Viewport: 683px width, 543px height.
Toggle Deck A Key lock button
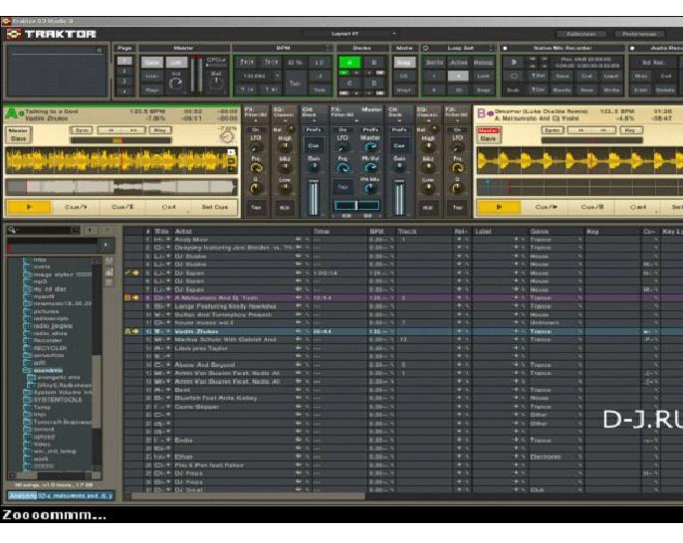click(x=160, y=130)
